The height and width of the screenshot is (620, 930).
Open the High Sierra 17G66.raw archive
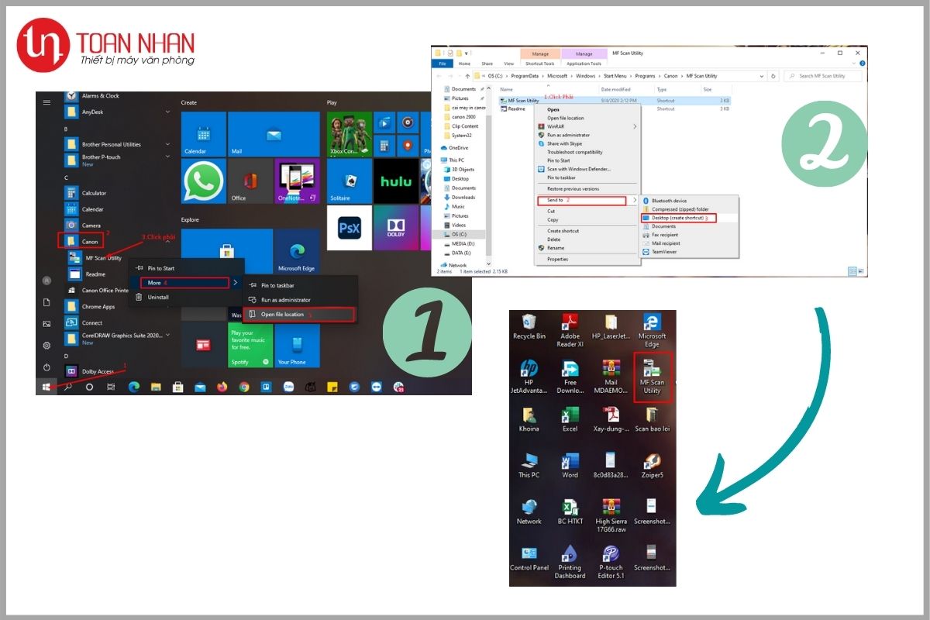[x=611, y=515]
